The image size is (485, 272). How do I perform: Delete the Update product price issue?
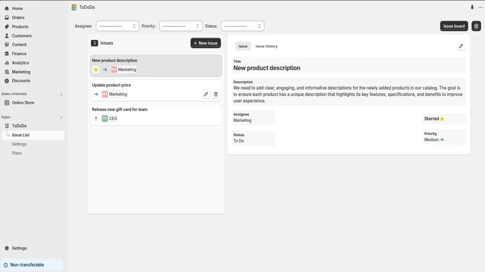(216, 94)
